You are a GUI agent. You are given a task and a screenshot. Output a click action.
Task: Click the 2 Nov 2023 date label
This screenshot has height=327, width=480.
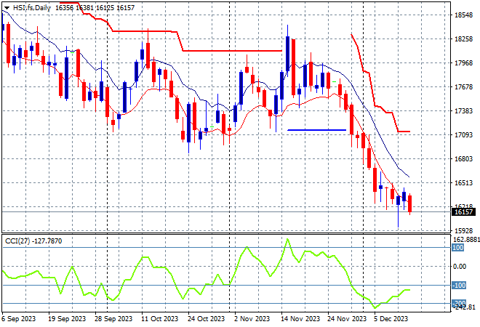(252, 318)
